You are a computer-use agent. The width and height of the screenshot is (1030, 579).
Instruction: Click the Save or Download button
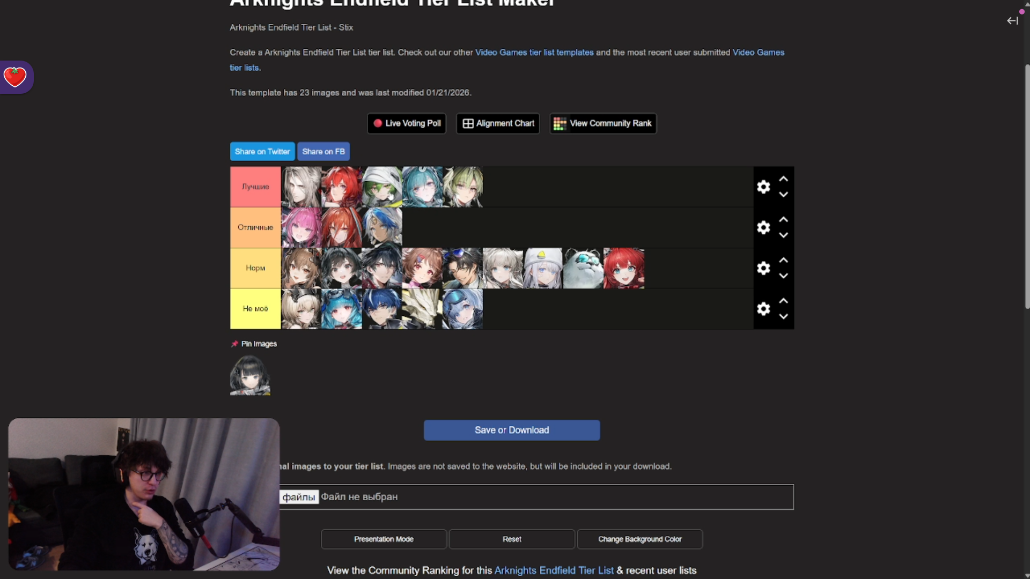512,430
